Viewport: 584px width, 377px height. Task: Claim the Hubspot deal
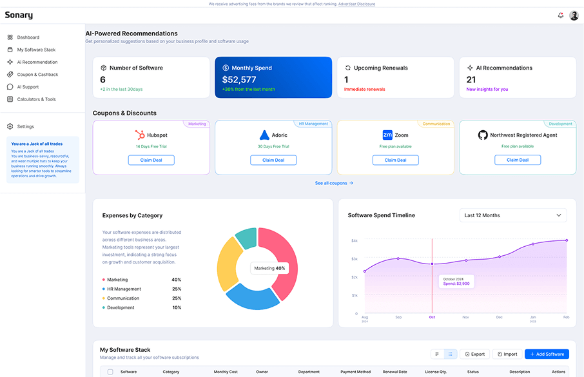pos(151,160)
